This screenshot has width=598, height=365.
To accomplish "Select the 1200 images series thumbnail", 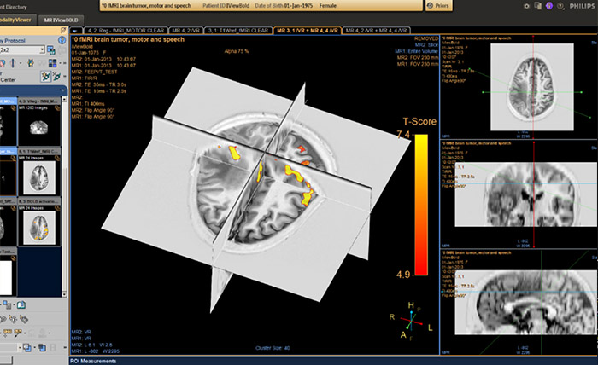I will [38, 125].
